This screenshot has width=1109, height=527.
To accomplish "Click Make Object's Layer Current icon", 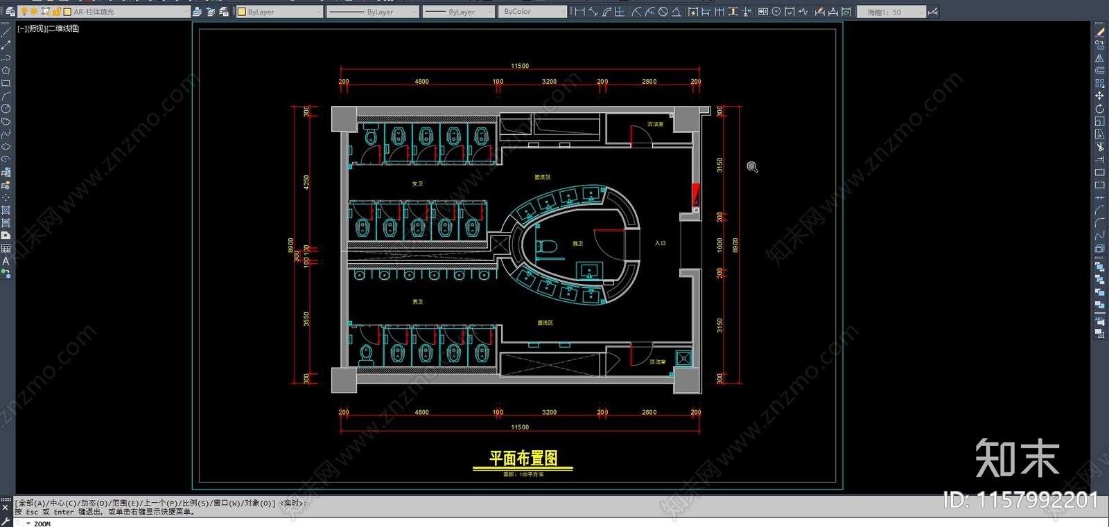I will (x=198, y=12).
